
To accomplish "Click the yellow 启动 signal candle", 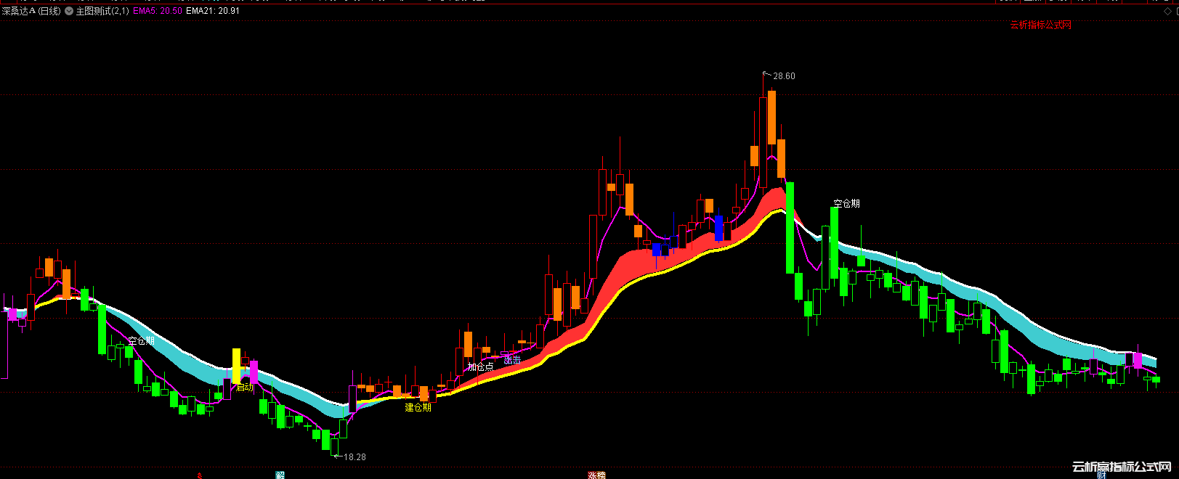I will (x=236, y=366).
